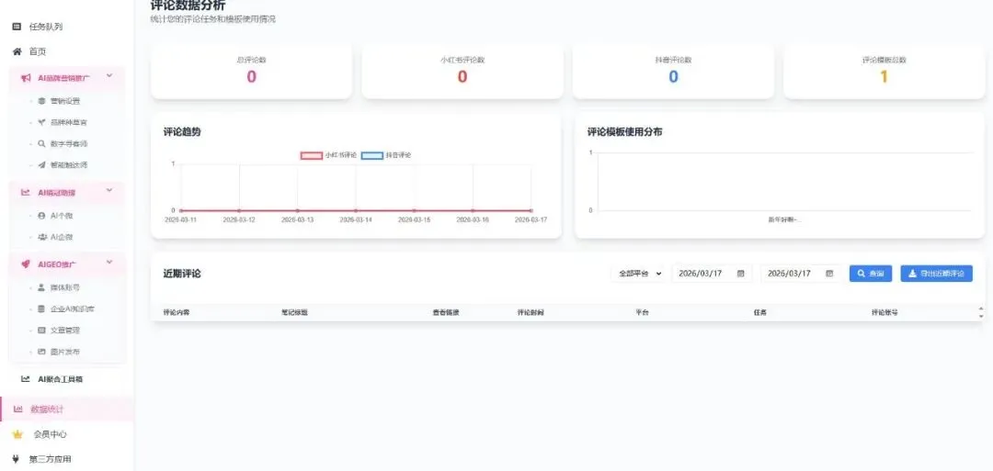The width and height of the screenshot is (993, 471).
Task: Collapse the AI品牌营销推广 section chevron
Action: click(109, 76)
